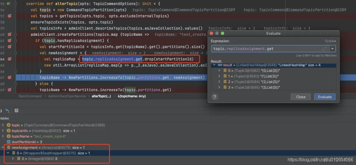Toggle the breakpoint on line 260
Image resolution: width=356 pixels, height=165 pixels.
[x=9, y=34]
